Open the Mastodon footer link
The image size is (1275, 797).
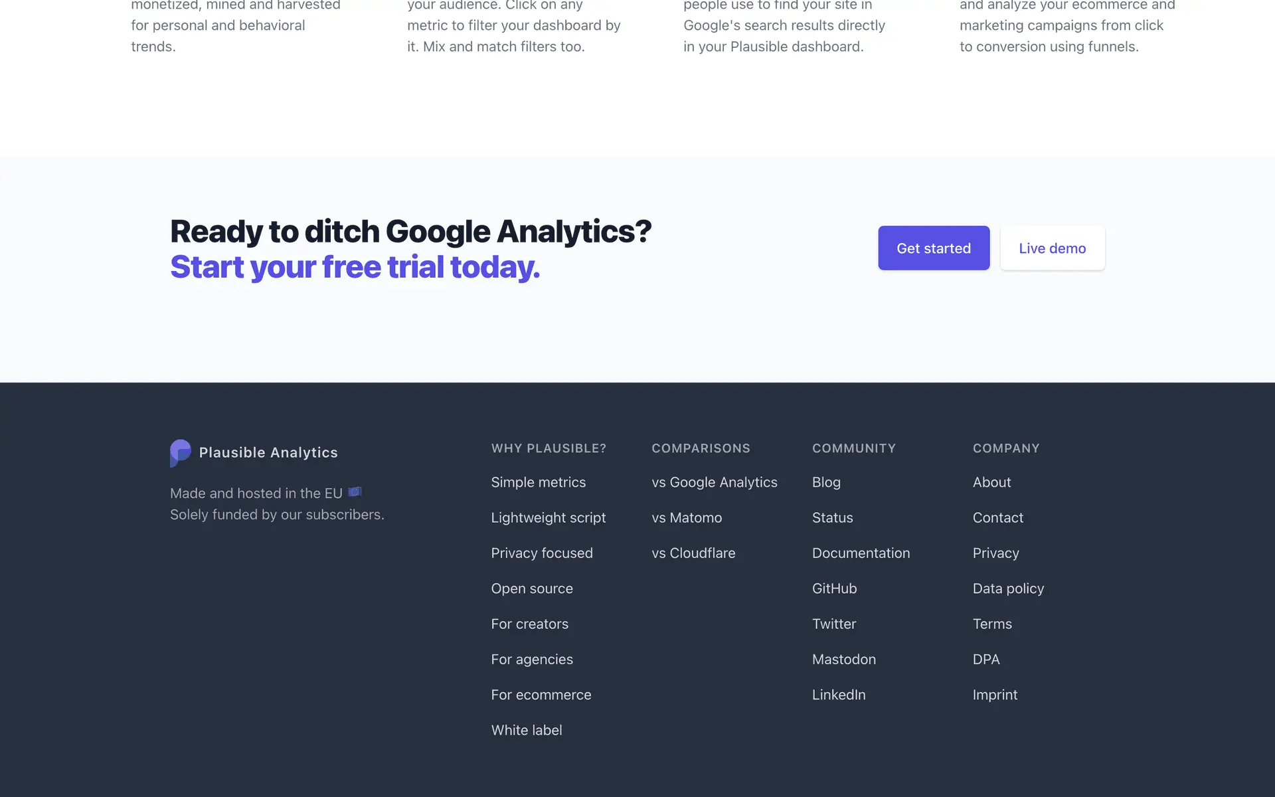(x=843, y=660)
